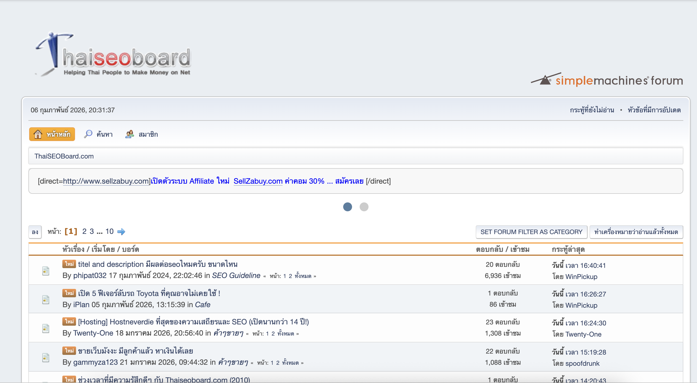Click the members people icon in the menu
Screen dimensions: 697x383
[x=130, y=134]
